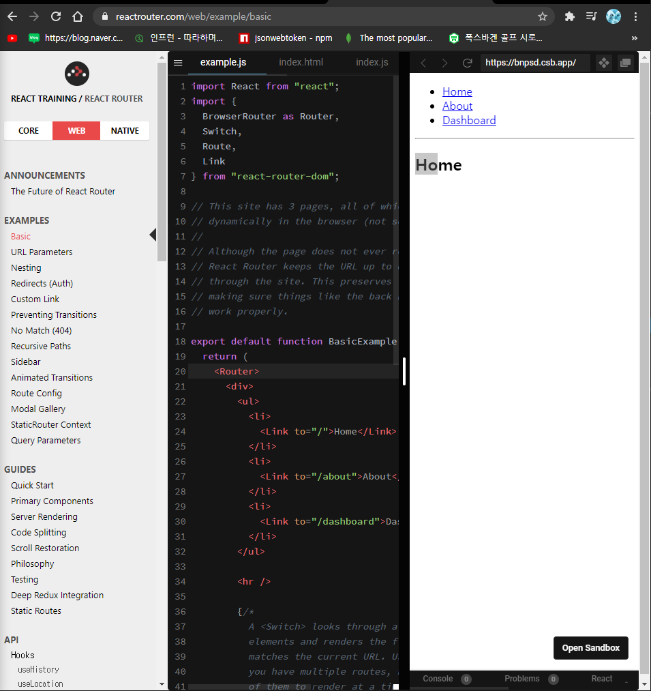651x691 pixels.
Task: Click the CodeSandbox icon next to the preview URL
Action: (604, 63)
